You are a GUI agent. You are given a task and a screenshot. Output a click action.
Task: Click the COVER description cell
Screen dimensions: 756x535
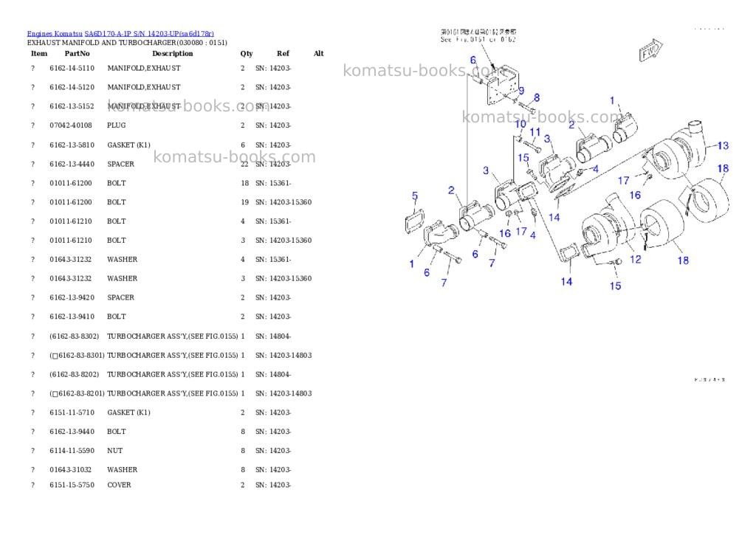click(x=119, y=485)
